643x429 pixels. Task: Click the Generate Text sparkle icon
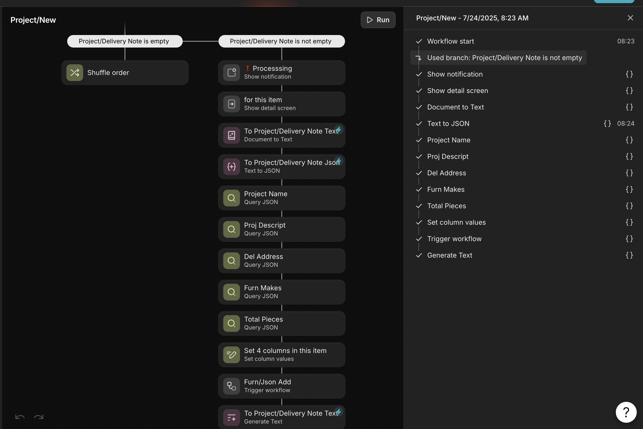pyautogui.click(x=231, y=417)
